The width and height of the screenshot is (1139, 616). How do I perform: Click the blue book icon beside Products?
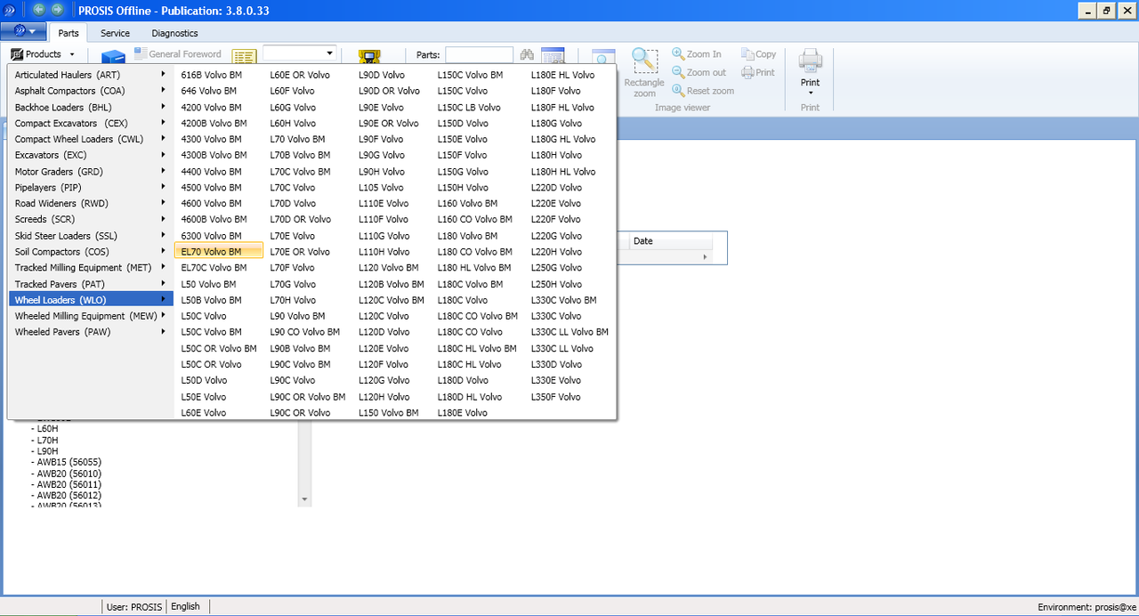113,56
